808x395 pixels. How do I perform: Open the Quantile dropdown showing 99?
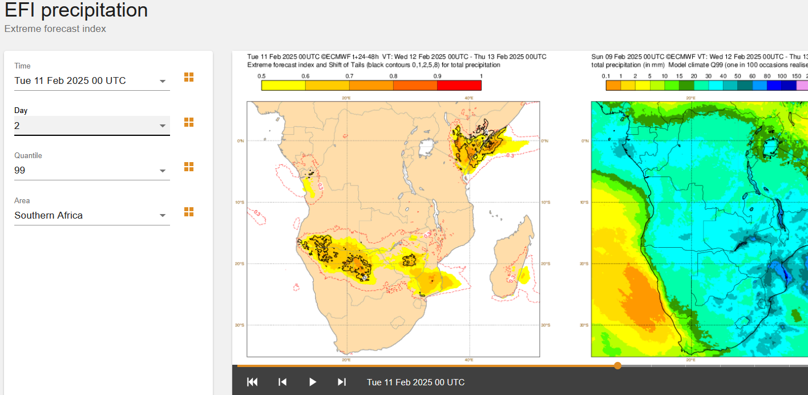pos(92,170)
